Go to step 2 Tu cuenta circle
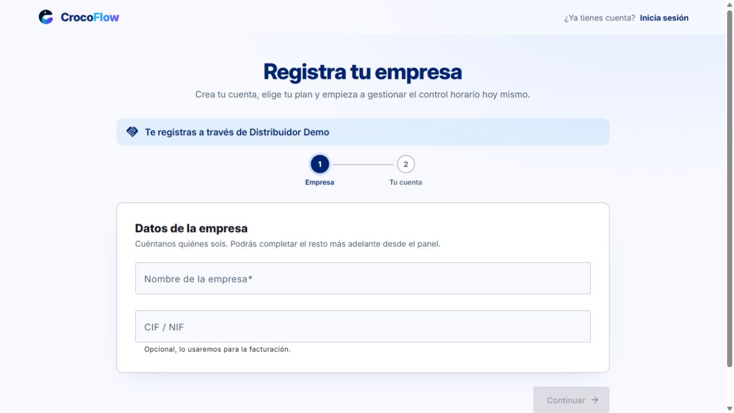The width and height of the screenshot is (734, 413). tap(406, 164)
